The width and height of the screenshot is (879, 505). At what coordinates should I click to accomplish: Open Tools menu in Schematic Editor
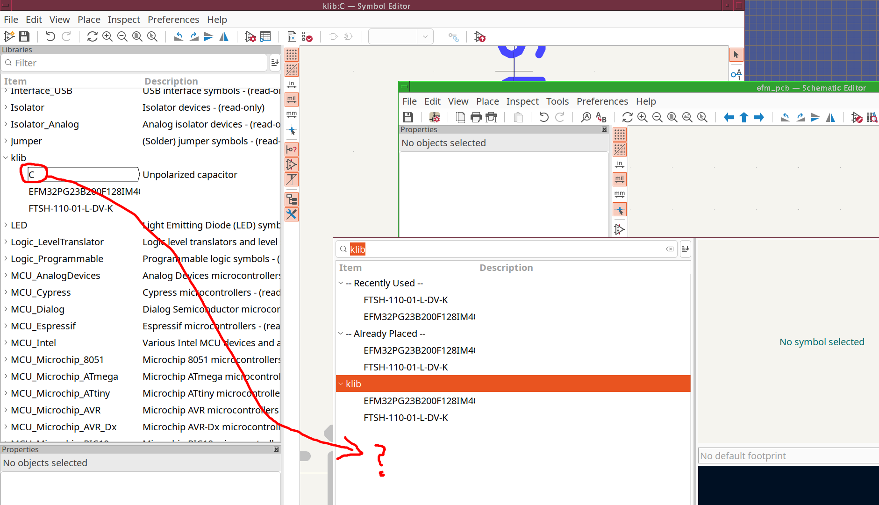click(557, 101)
